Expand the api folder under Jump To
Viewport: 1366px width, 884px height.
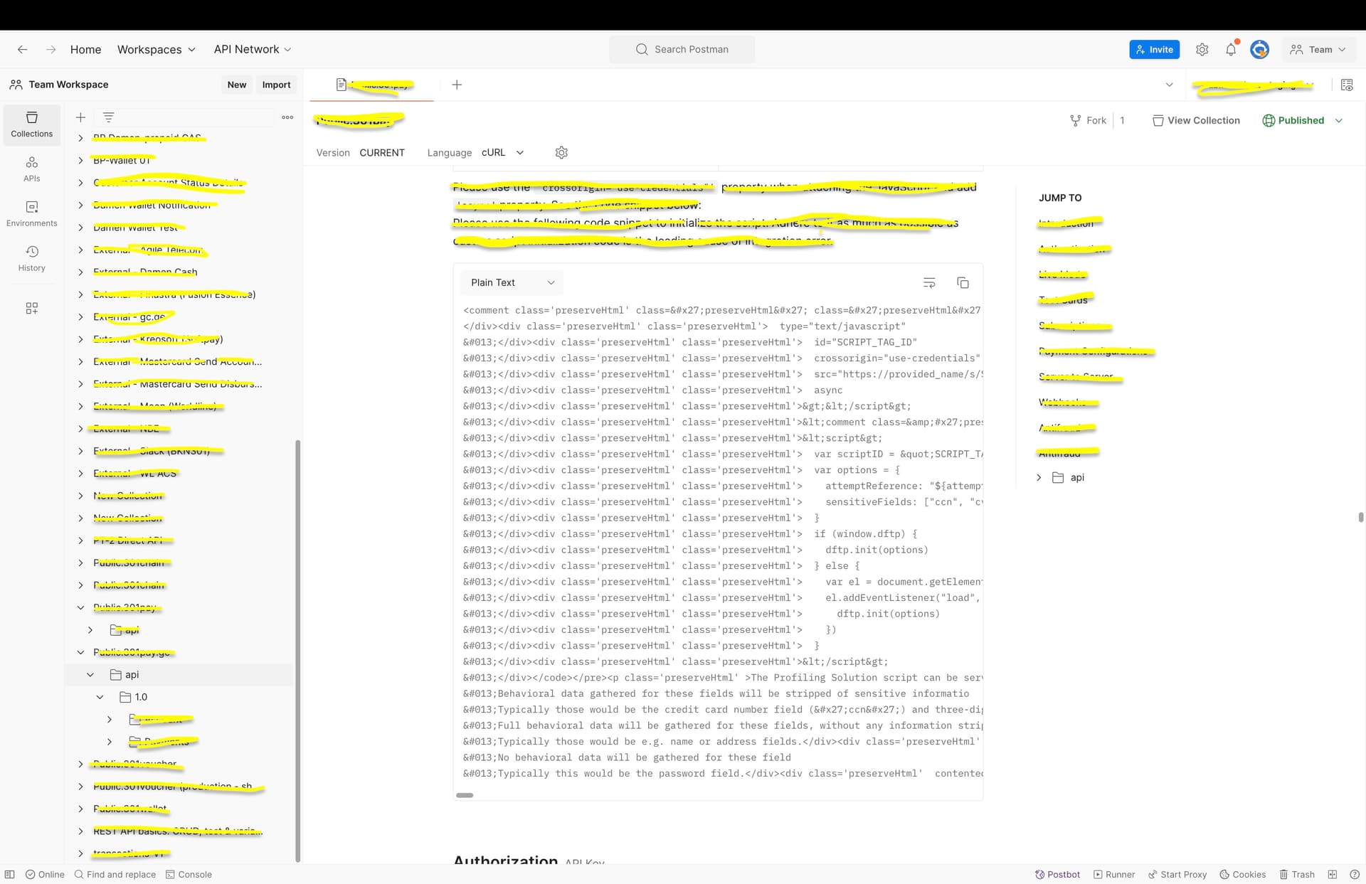tap(1039, 477)
